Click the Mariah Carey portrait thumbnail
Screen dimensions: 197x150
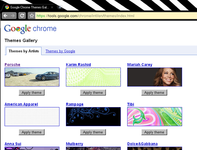tap(155, 77)
